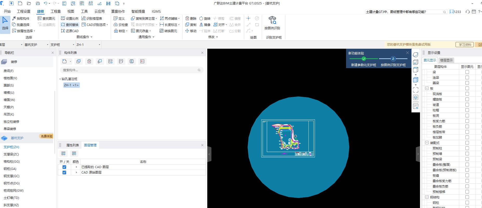Open 查找图元 find element tool
Screen dimensions: 482x208
(x=46, y=18)
